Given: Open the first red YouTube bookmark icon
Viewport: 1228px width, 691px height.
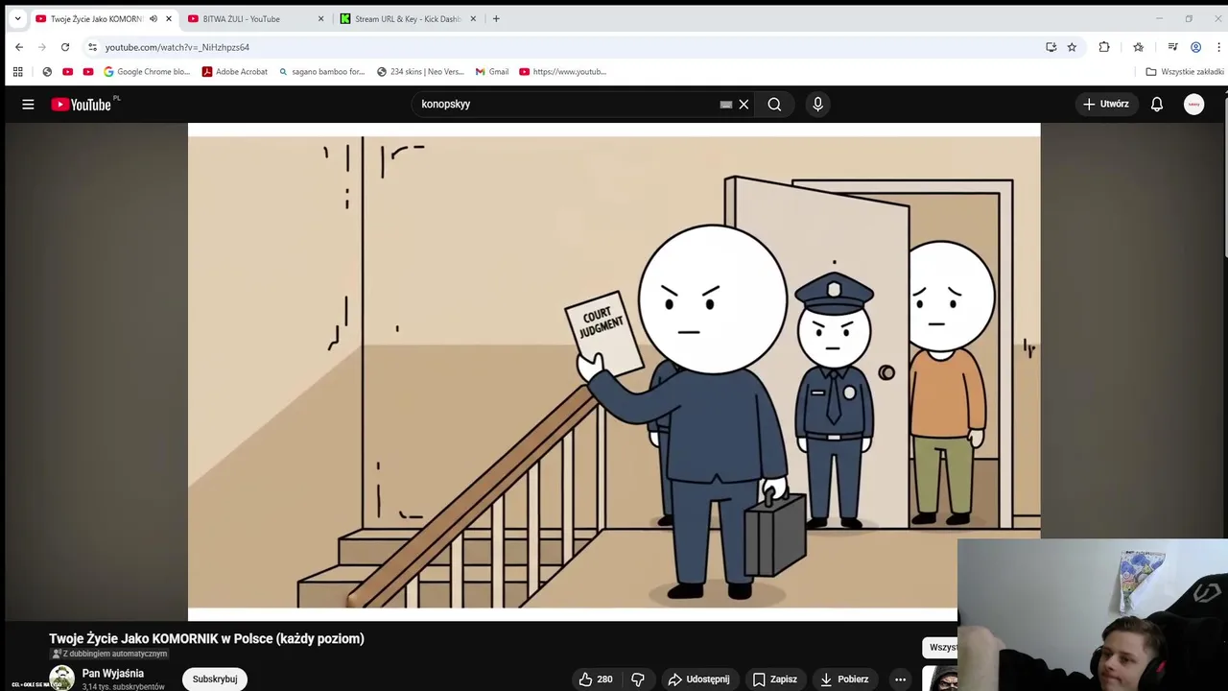Looking at the screenshot, I should point(67,71).
